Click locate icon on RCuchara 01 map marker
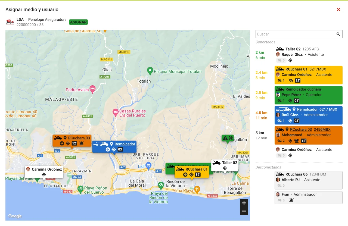 191,175
